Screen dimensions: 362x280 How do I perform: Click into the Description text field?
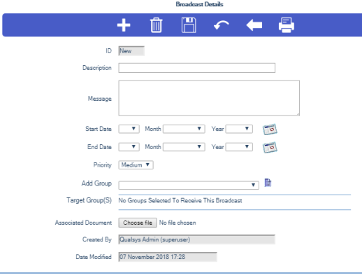pos(197,68)
